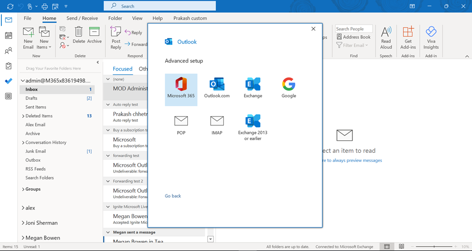Adjust the zoom slider in status bar
The image size is (472, 251).
pyautogui.click(x=434, y=247)
